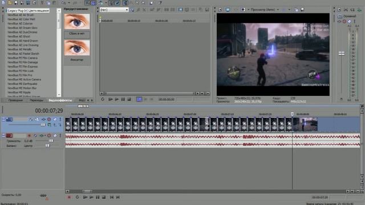The width and height of the screenshot is (365, 205).
Task: Select the Zoom Edit tool magnifier
Action: [143, 2]
